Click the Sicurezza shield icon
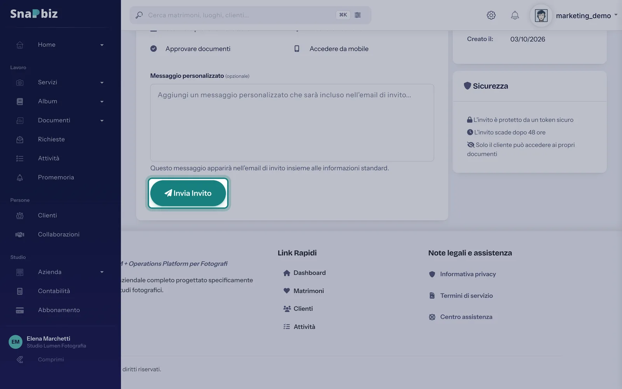 point(467,86)
